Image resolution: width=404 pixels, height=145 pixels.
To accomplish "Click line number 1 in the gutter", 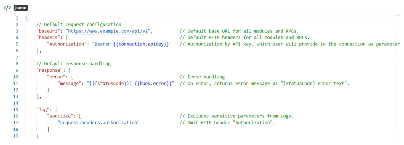I will pos(17,18).
